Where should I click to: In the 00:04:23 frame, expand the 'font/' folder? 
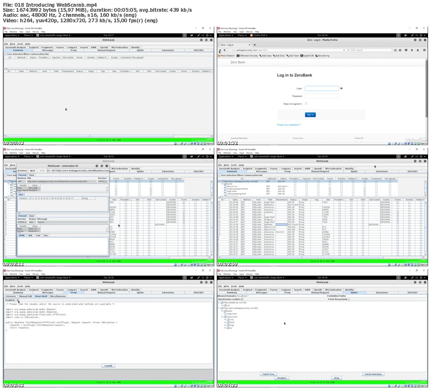(225, 322)
